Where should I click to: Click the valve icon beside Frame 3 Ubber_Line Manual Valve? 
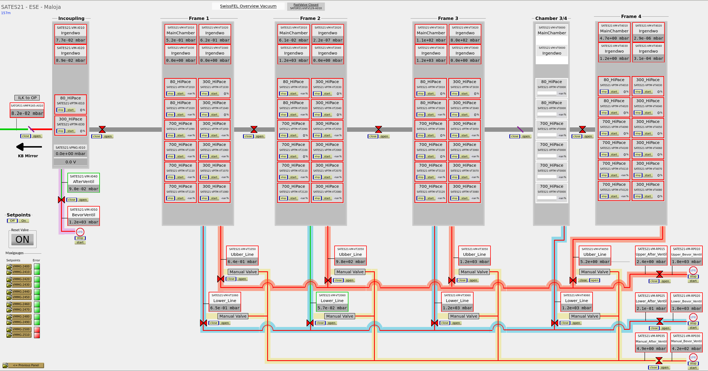point(452,280)
